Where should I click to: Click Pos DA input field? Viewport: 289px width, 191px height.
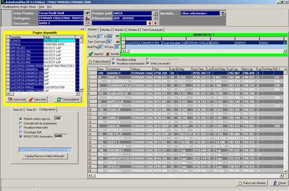pos(100,37)
